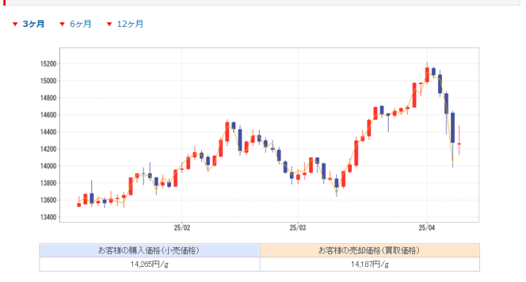Switch to the 12ヶ月 chart period
The height and width of the screenshot is (282, 526).
point(130,24)
